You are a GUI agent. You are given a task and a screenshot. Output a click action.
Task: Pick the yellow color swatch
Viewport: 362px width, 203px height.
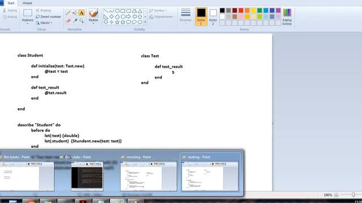(253, 10)
